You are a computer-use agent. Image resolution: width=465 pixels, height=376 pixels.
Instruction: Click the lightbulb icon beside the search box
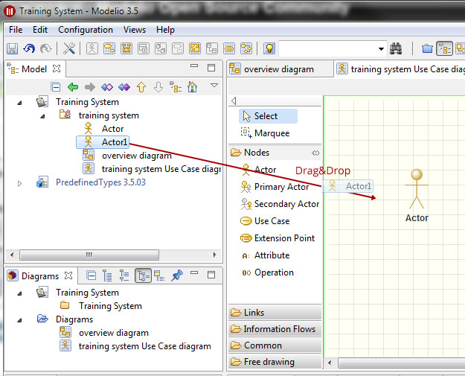pos(269,48)
